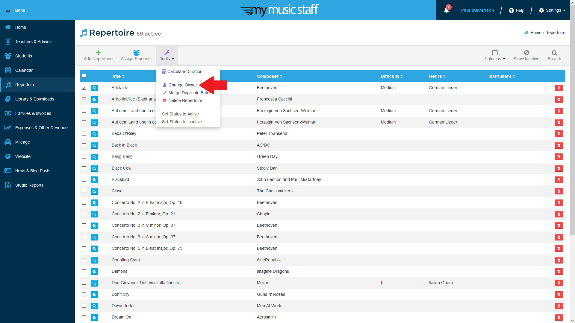Open News & Blog Posts in sidebar

[x=37, y=171]
